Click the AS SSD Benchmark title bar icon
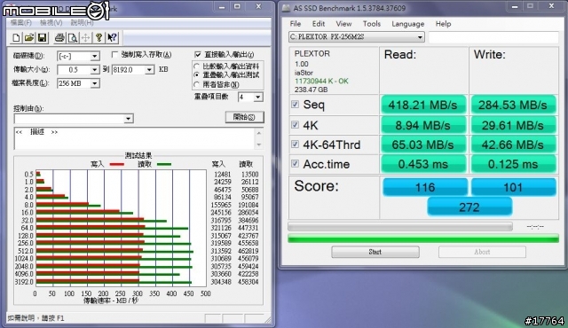This screenshot has width=568, height=328. coord(286,8)
